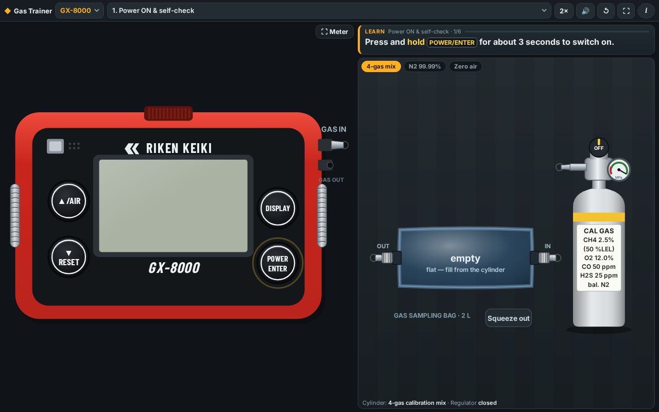Click the ▲/AIR button on the meter
659x412 pixels.
point(69,201)
